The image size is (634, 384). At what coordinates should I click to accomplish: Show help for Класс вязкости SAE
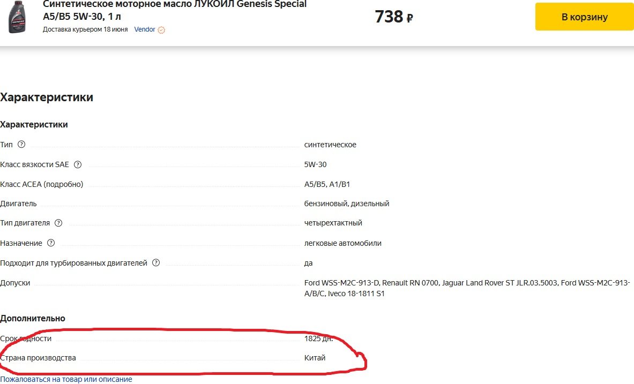78,164
